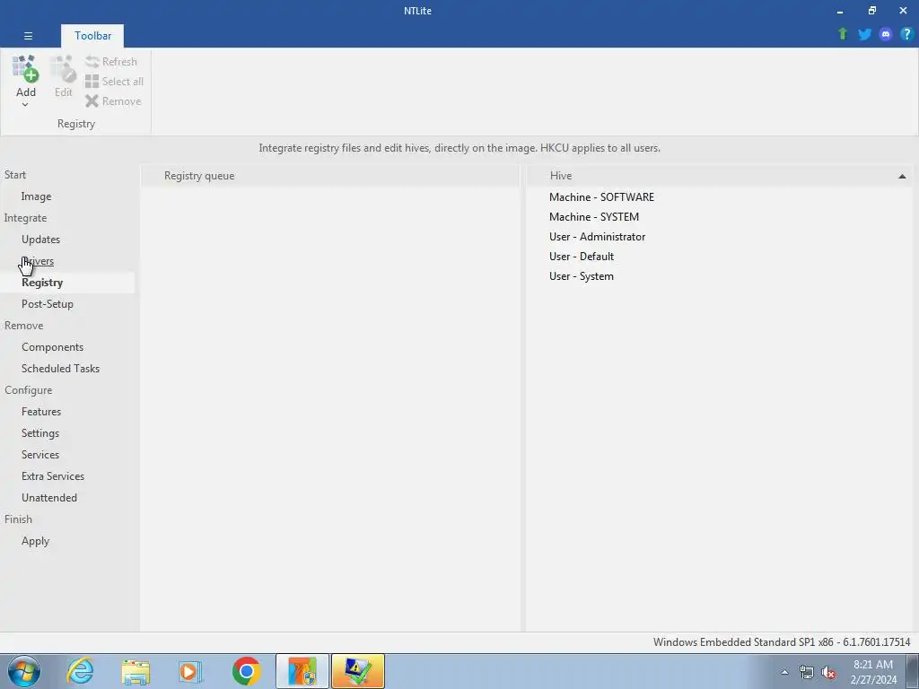The width and height of the screenshot is (919, 689).
Task: Open the hamburger menu
Action: click(x=28, y=36)
